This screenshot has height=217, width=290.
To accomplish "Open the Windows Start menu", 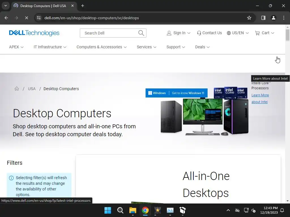I will 108,210.
